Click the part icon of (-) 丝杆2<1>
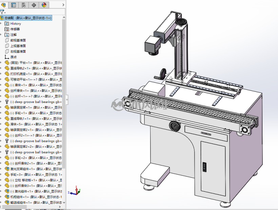This screenshot has height=210, width=278. pyautogui.click(x=7, y=135)
